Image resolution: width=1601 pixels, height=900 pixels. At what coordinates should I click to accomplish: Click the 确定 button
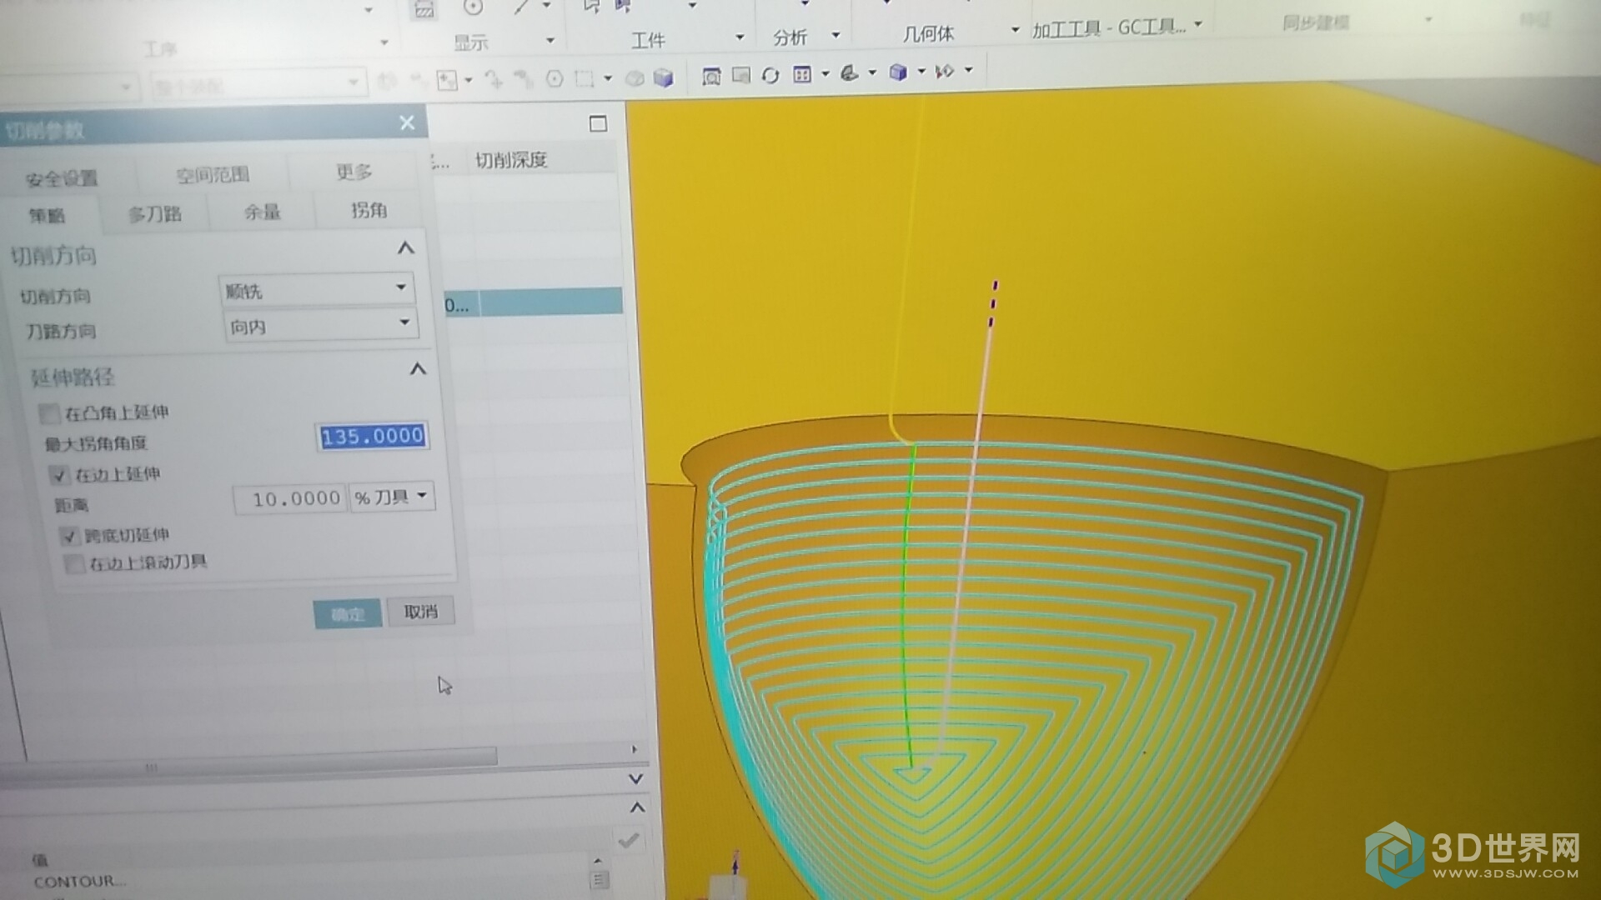[x=348, y=614]
